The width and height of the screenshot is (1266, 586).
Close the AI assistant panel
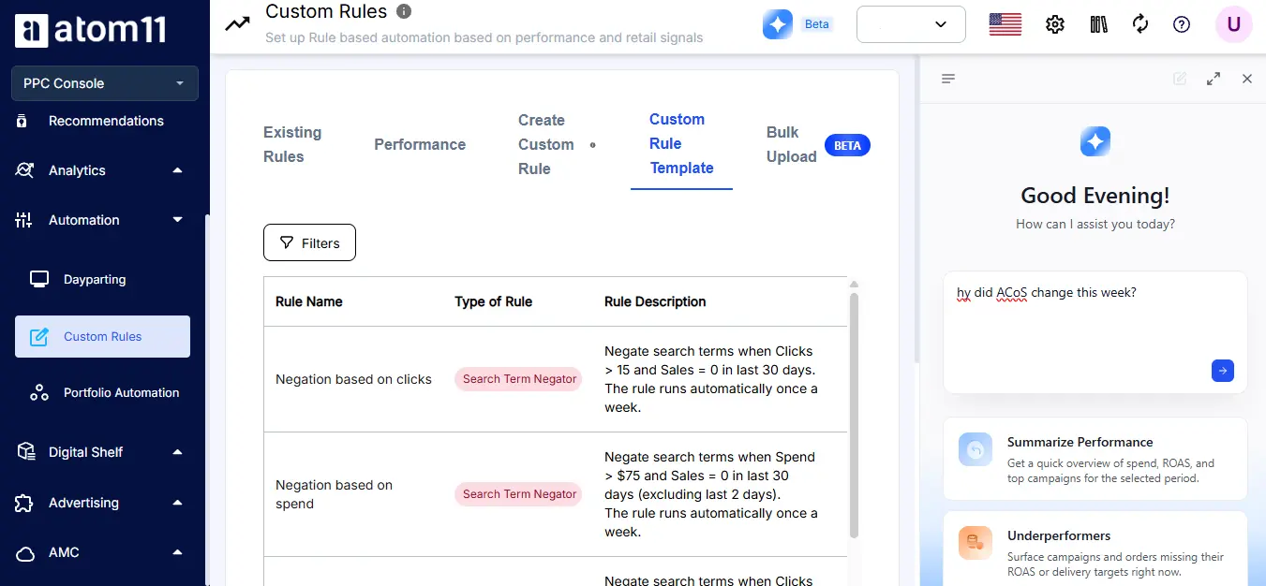pyautogui.click(x=1247, y=79)
